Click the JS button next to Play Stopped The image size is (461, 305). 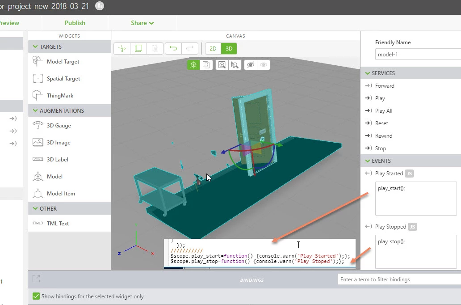[412, 227]
